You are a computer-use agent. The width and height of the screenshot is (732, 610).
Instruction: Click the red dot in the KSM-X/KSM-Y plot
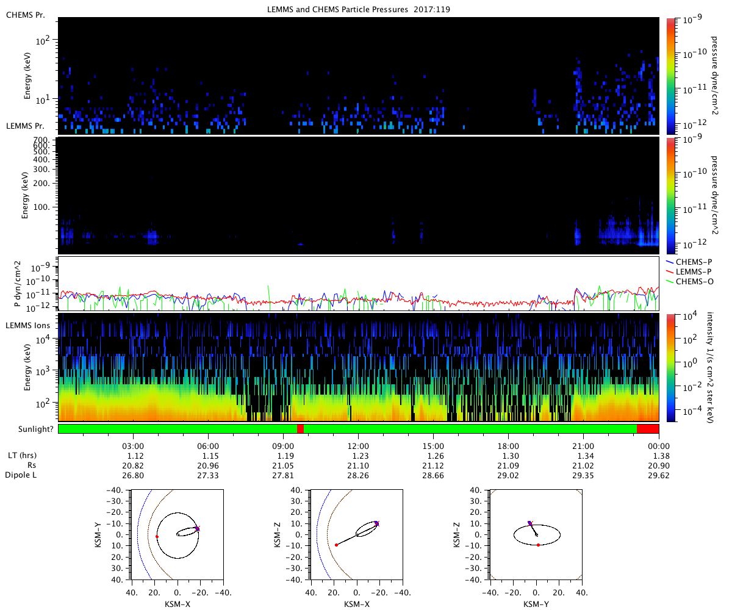click(157, 536)
